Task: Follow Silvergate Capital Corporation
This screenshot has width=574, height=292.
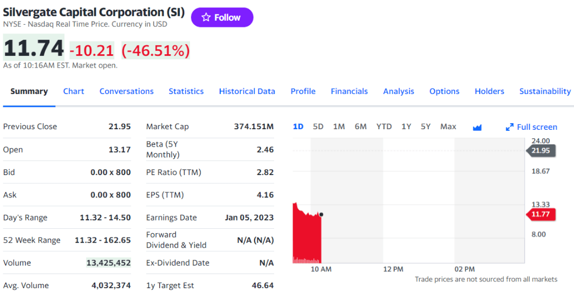Action: click(x=222, y=17)
